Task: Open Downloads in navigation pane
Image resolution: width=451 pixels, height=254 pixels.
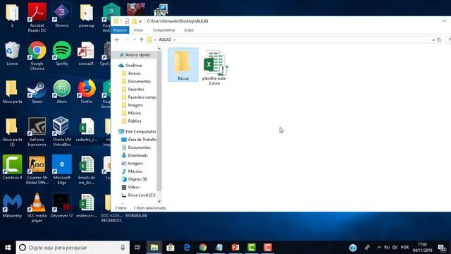Action: 135,155
